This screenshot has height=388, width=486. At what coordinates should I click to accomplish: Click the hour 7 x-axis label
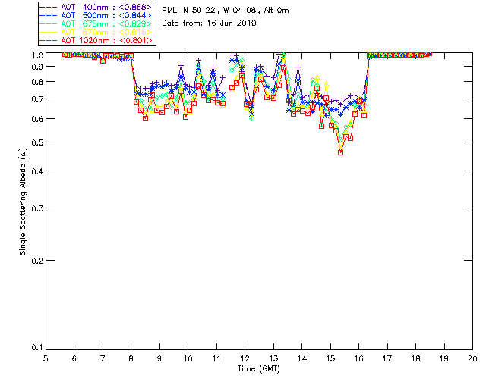[x=103, y=358]
